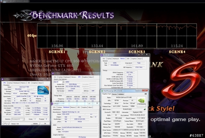Switch to Caches tab in the Mainboard window
Screen dimensions: 205x138
coord(60,107)
